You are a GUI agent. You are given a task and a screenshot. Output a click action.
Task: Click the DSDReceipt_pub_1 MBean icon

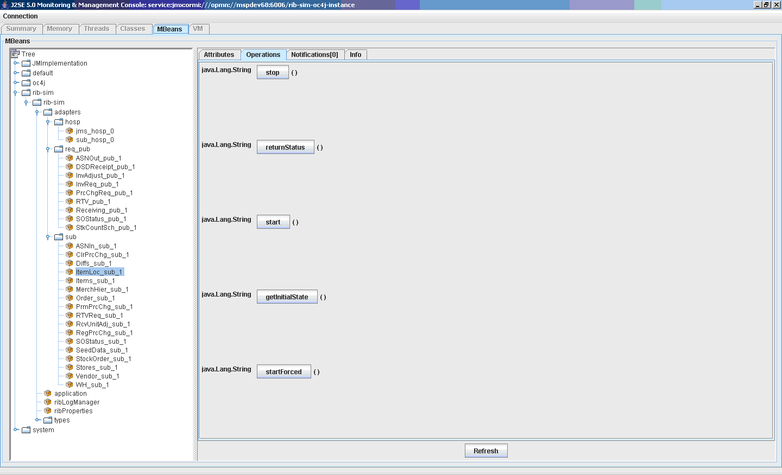(70, 166)
